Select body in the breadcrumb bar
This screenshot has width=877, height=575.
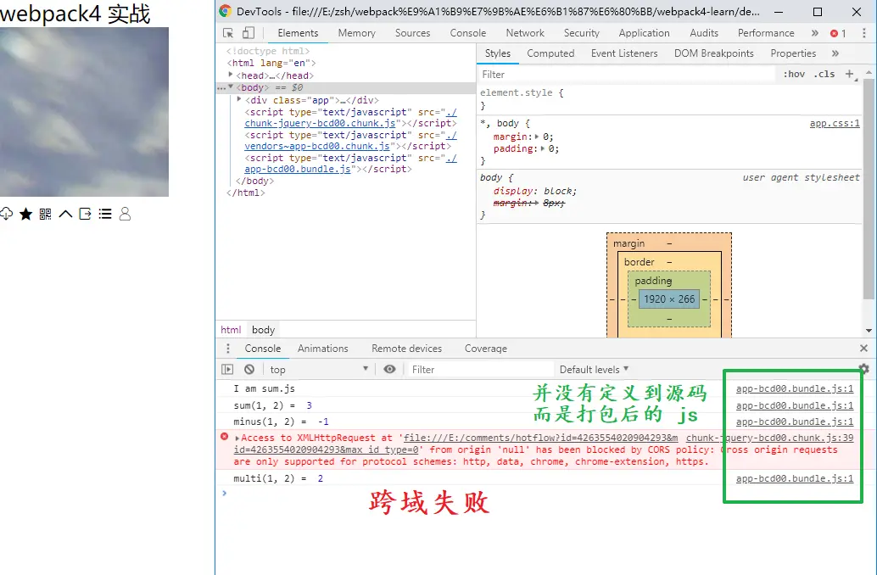(x=263, y=329)
